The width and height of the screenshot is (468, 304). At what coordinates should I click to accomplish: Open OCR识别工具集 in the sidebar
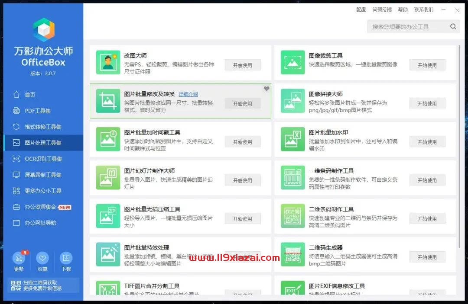[x=43, y=159]
